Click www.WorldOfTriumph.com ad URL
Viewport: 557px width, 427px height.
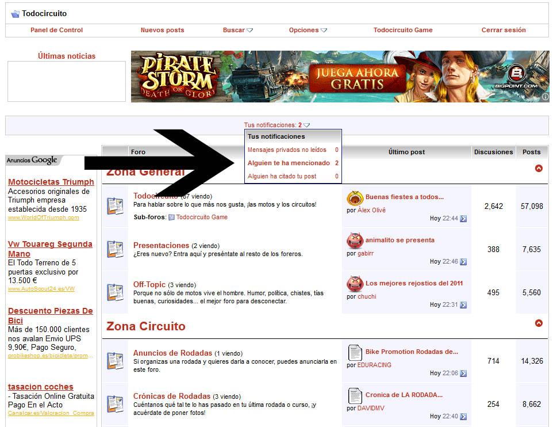click(x=43, y=218)
